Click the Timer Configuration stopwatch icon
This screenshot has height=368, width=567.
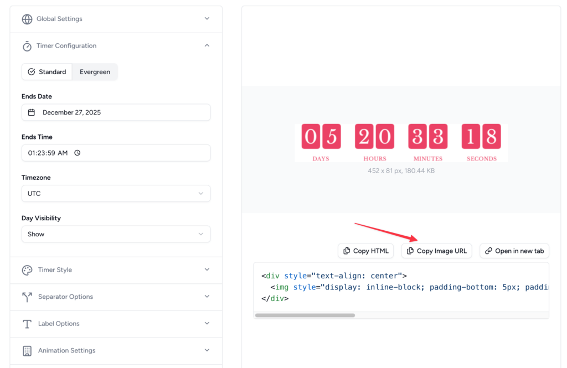[27, 45]
